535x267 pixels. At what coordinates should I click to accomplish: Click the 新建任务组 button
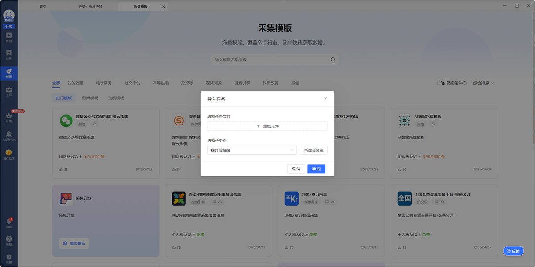314,150
